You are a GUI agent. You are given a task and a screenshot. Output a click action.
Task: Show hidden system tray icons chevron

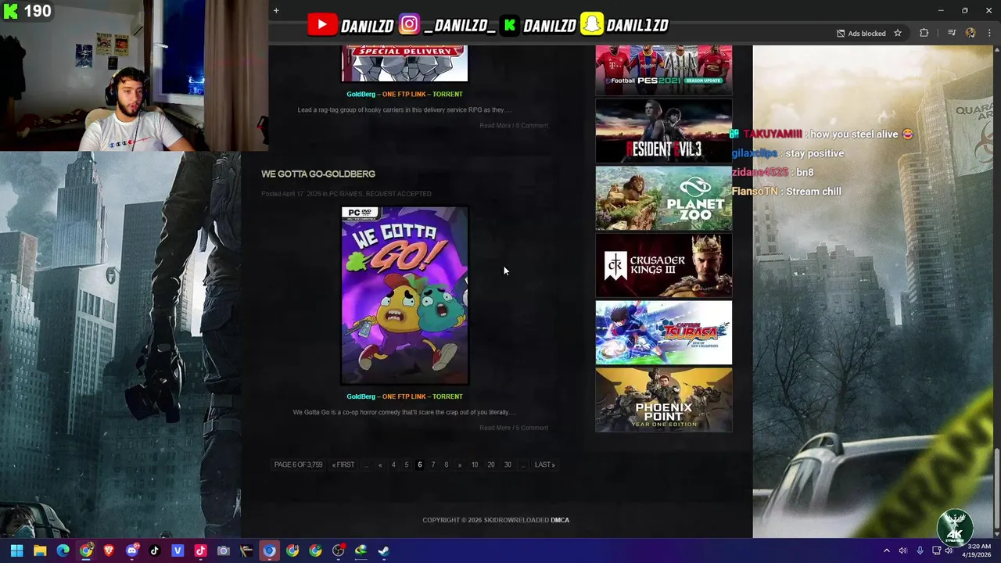(886, 550)
